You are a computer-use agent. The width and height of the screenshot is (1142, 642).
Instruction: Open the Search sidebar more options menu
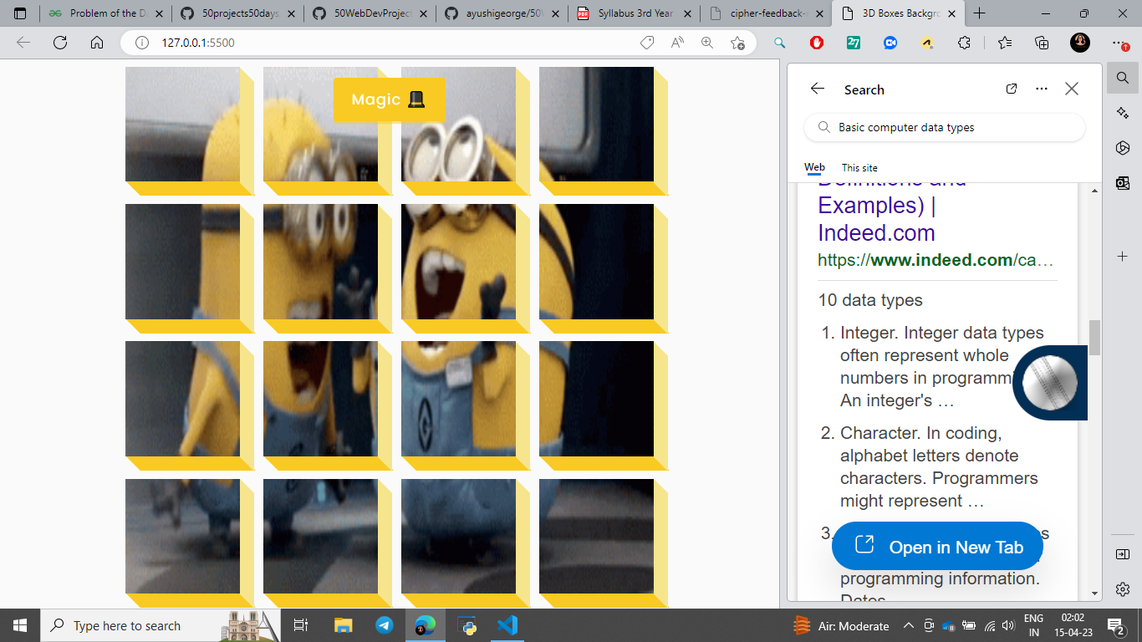point(1041,89)
